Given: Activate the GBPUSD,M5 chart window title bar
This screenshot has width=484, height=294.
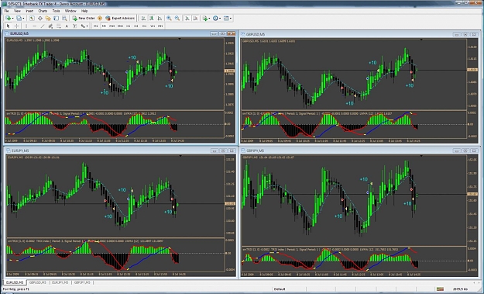Looking at the screenshot, I should point(360,34).
